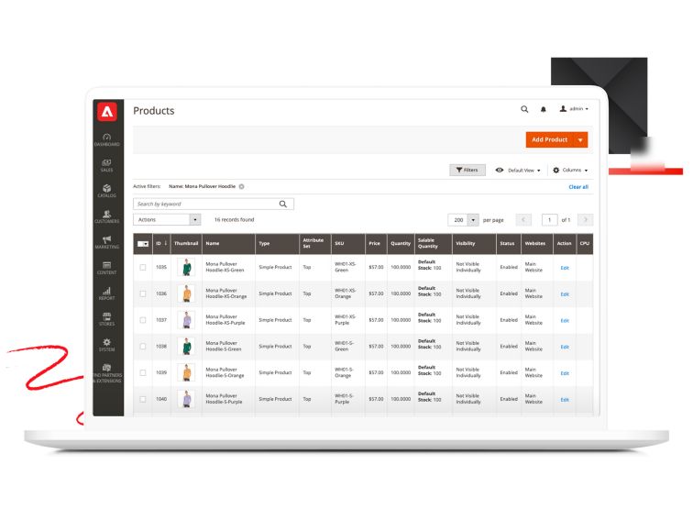Sort by the ID column header
Viewport: 693px width, 520px height.
(161, 243)
